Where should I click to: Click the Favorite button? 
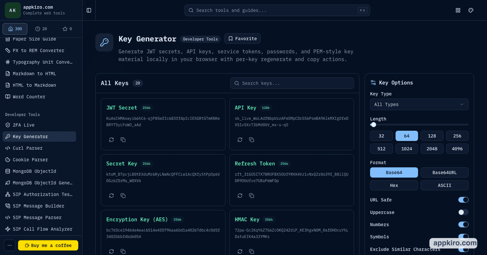click(242, 38)
